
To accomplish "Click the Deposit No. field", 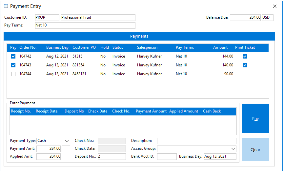I will (x=112, y=156).
